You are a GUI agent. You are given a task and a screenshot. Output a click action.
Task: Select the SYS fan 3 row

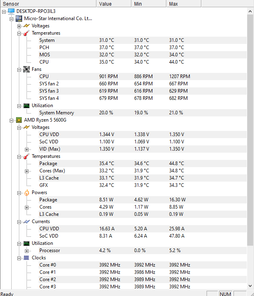click(x=143, y=91)
